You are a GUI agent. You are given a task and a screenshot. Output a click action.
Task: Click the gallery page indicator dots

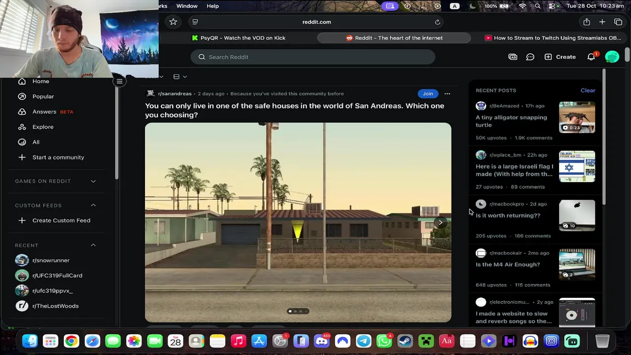[298, 311]
